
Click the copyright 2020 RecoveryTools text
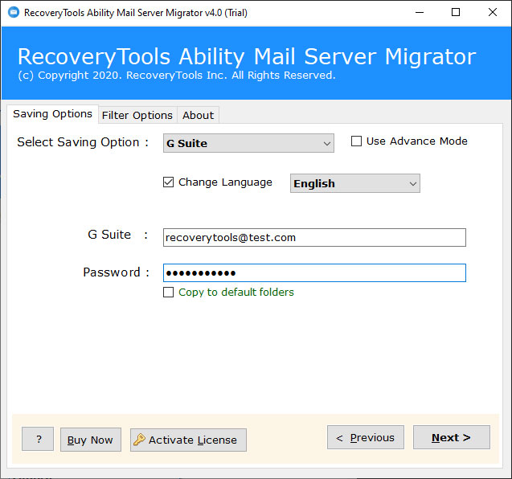tap(177, 76)
